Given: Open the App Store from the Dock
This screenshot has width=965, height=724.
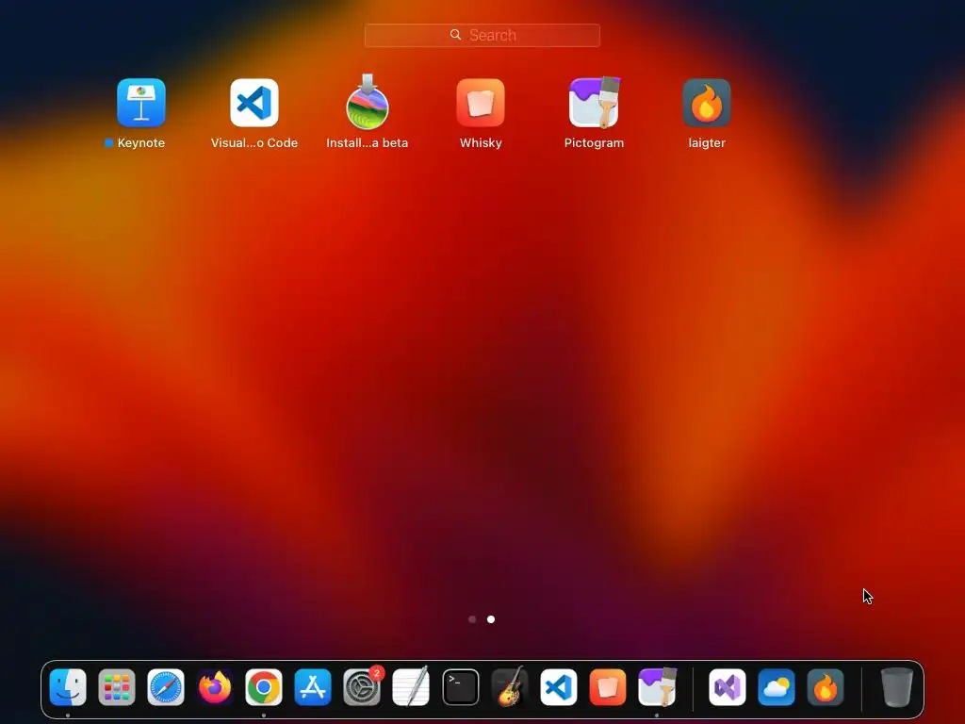Looking at the screenshot, I should tap(313, 687).
